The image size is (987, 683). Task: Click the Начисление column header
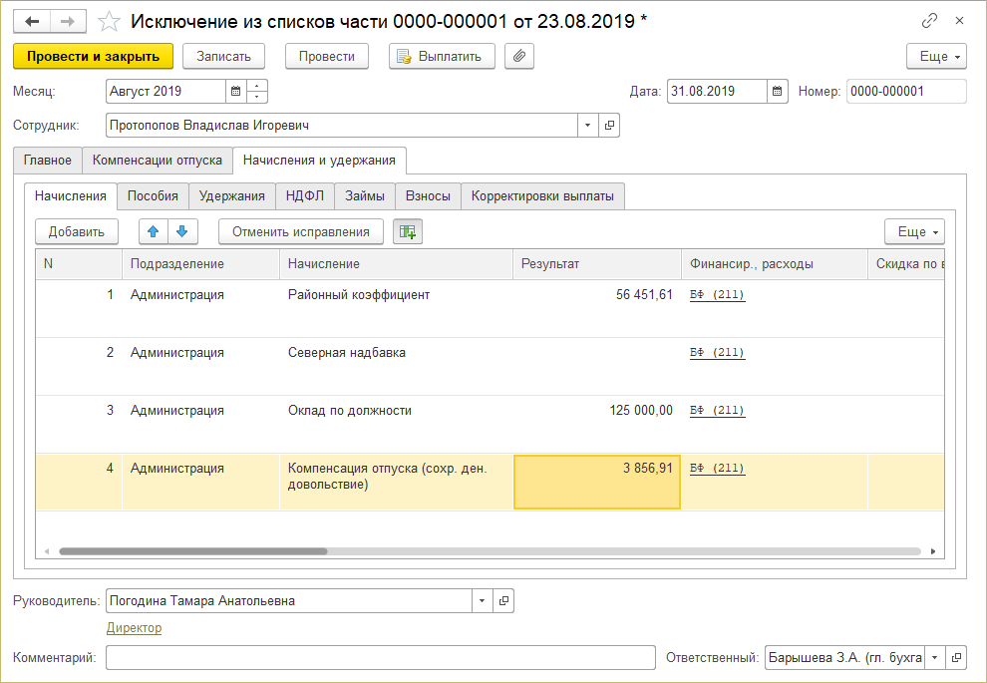(397, 264)
